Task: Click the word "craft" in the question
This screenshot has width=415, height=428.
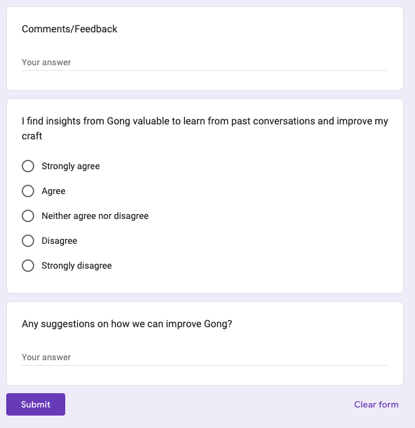Action: tap(32, 136)
